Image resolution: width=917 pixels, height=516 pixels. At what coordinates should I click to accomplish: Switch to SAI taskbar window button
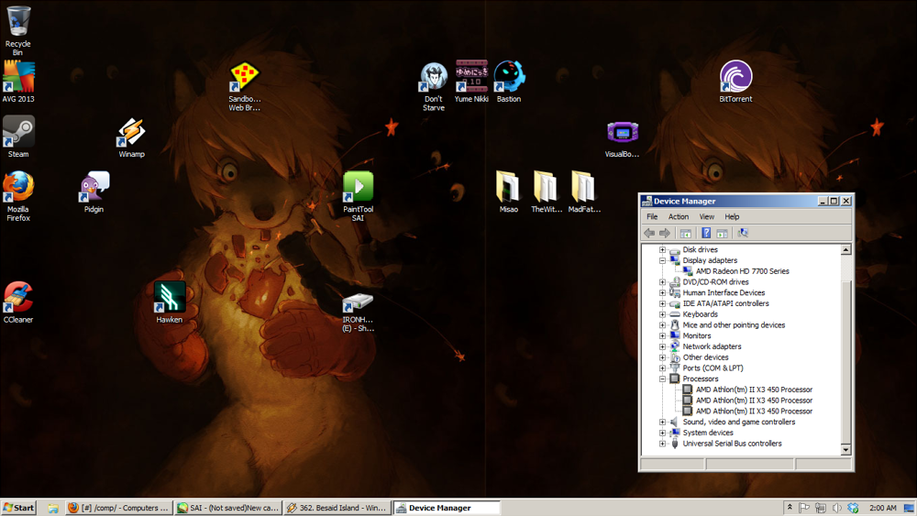pyautogui.click(x=228, y=508)
